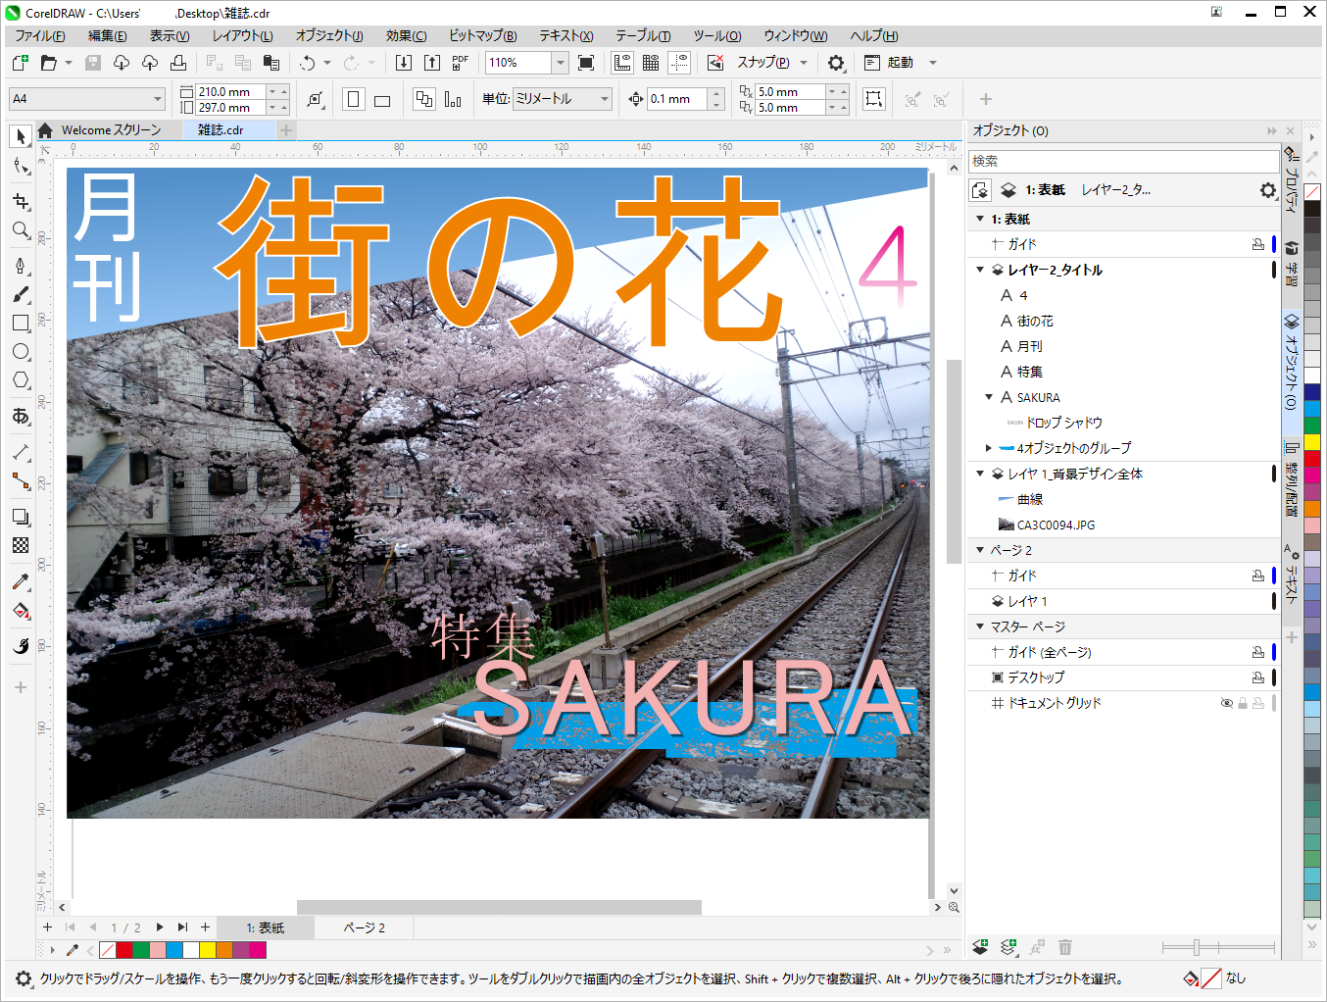Select the Ellipse tool
This screenshot has width=1327, height=1002.
(x=21, y=351)
